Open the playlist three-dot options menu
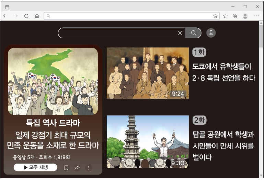Screen dimensions: 265x181 point(89,168)
